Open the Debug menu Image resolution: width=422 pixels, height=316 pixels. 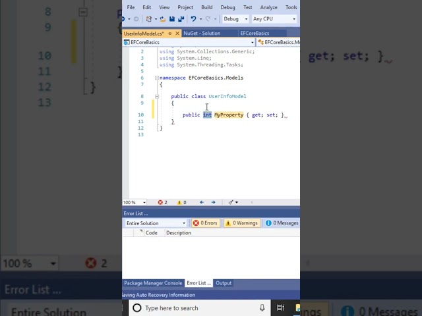pos(227,7)
